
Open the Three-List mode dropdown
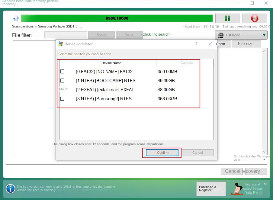[x=239, y=35]
